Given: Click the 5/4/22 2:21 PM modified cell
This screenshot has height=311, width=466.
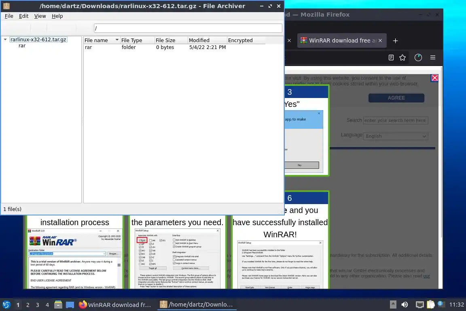Looking at the screenshot, I should tap(208, 47).
